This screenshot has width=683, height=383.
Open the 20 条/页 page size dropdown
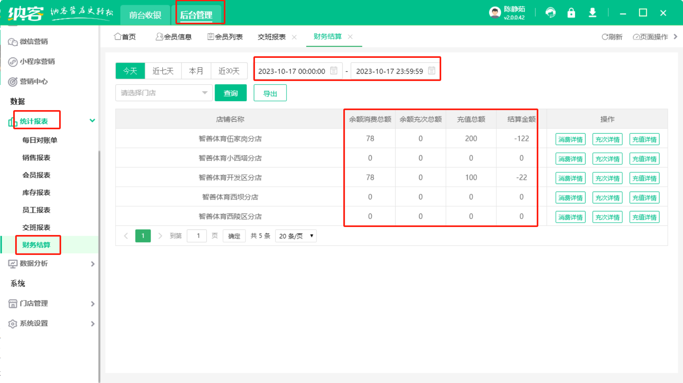[296, 236]
